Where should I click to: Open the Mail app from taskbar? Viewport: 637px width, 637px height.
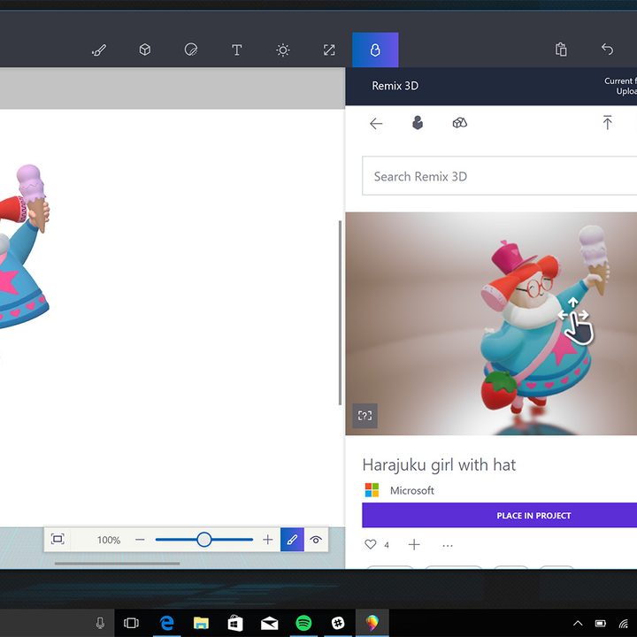(269, 623)
